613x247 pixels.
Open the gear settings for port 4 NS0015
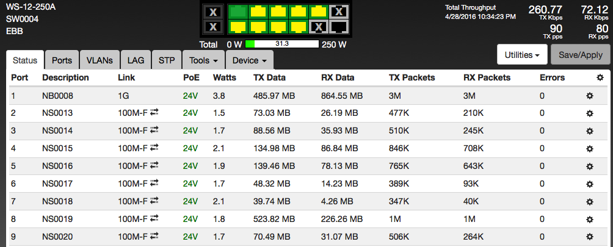click(x=590, y=149)
